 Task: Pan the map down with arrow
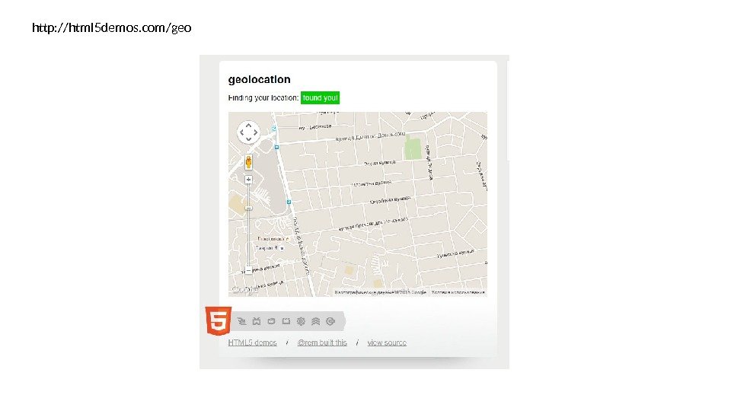(x=248, y=139)
